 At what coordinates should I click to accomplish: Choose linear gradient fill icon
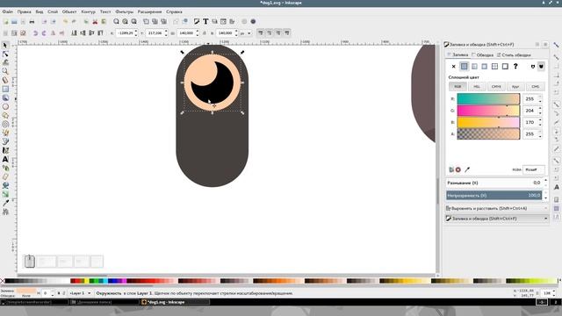tap(474, 67)
